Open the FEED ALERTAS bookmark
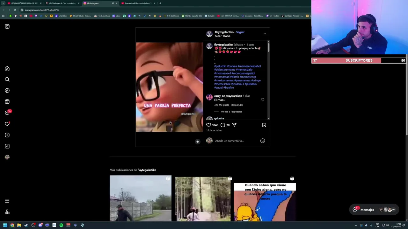 point(102,16)
